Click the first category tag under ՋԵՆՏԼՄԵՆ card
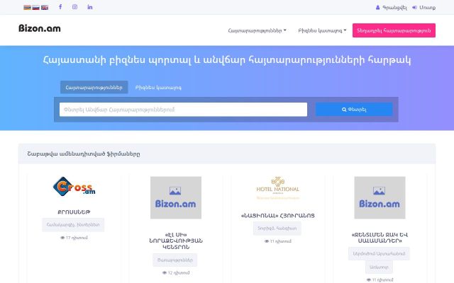454x283 pixels. click(379, 253)
